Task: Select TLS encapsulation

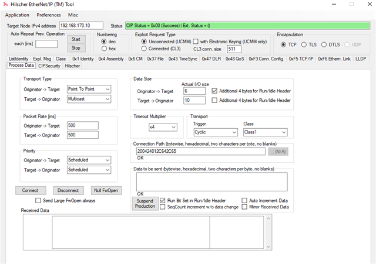Action: point(304,44)
